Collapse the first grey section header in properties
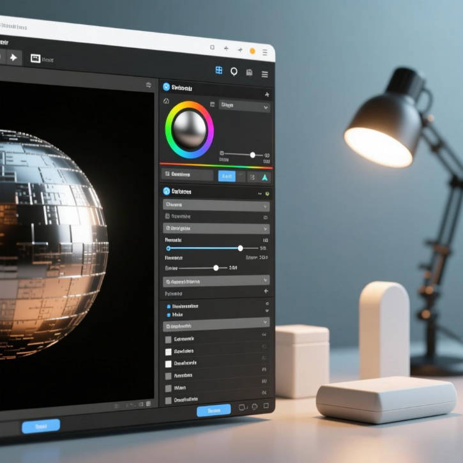This screenshot has width=463, height=463. [216, 206]
